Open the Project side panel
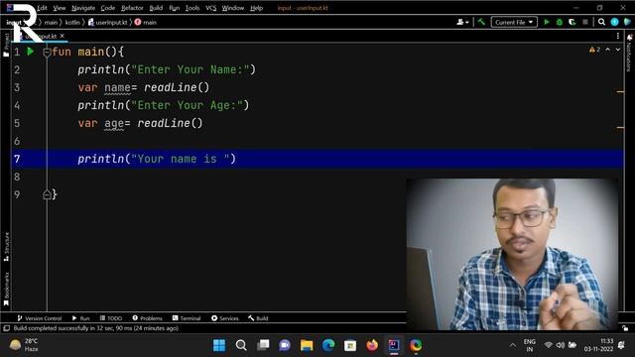Viewport: 635px width, 357px height. pos(6,45)
